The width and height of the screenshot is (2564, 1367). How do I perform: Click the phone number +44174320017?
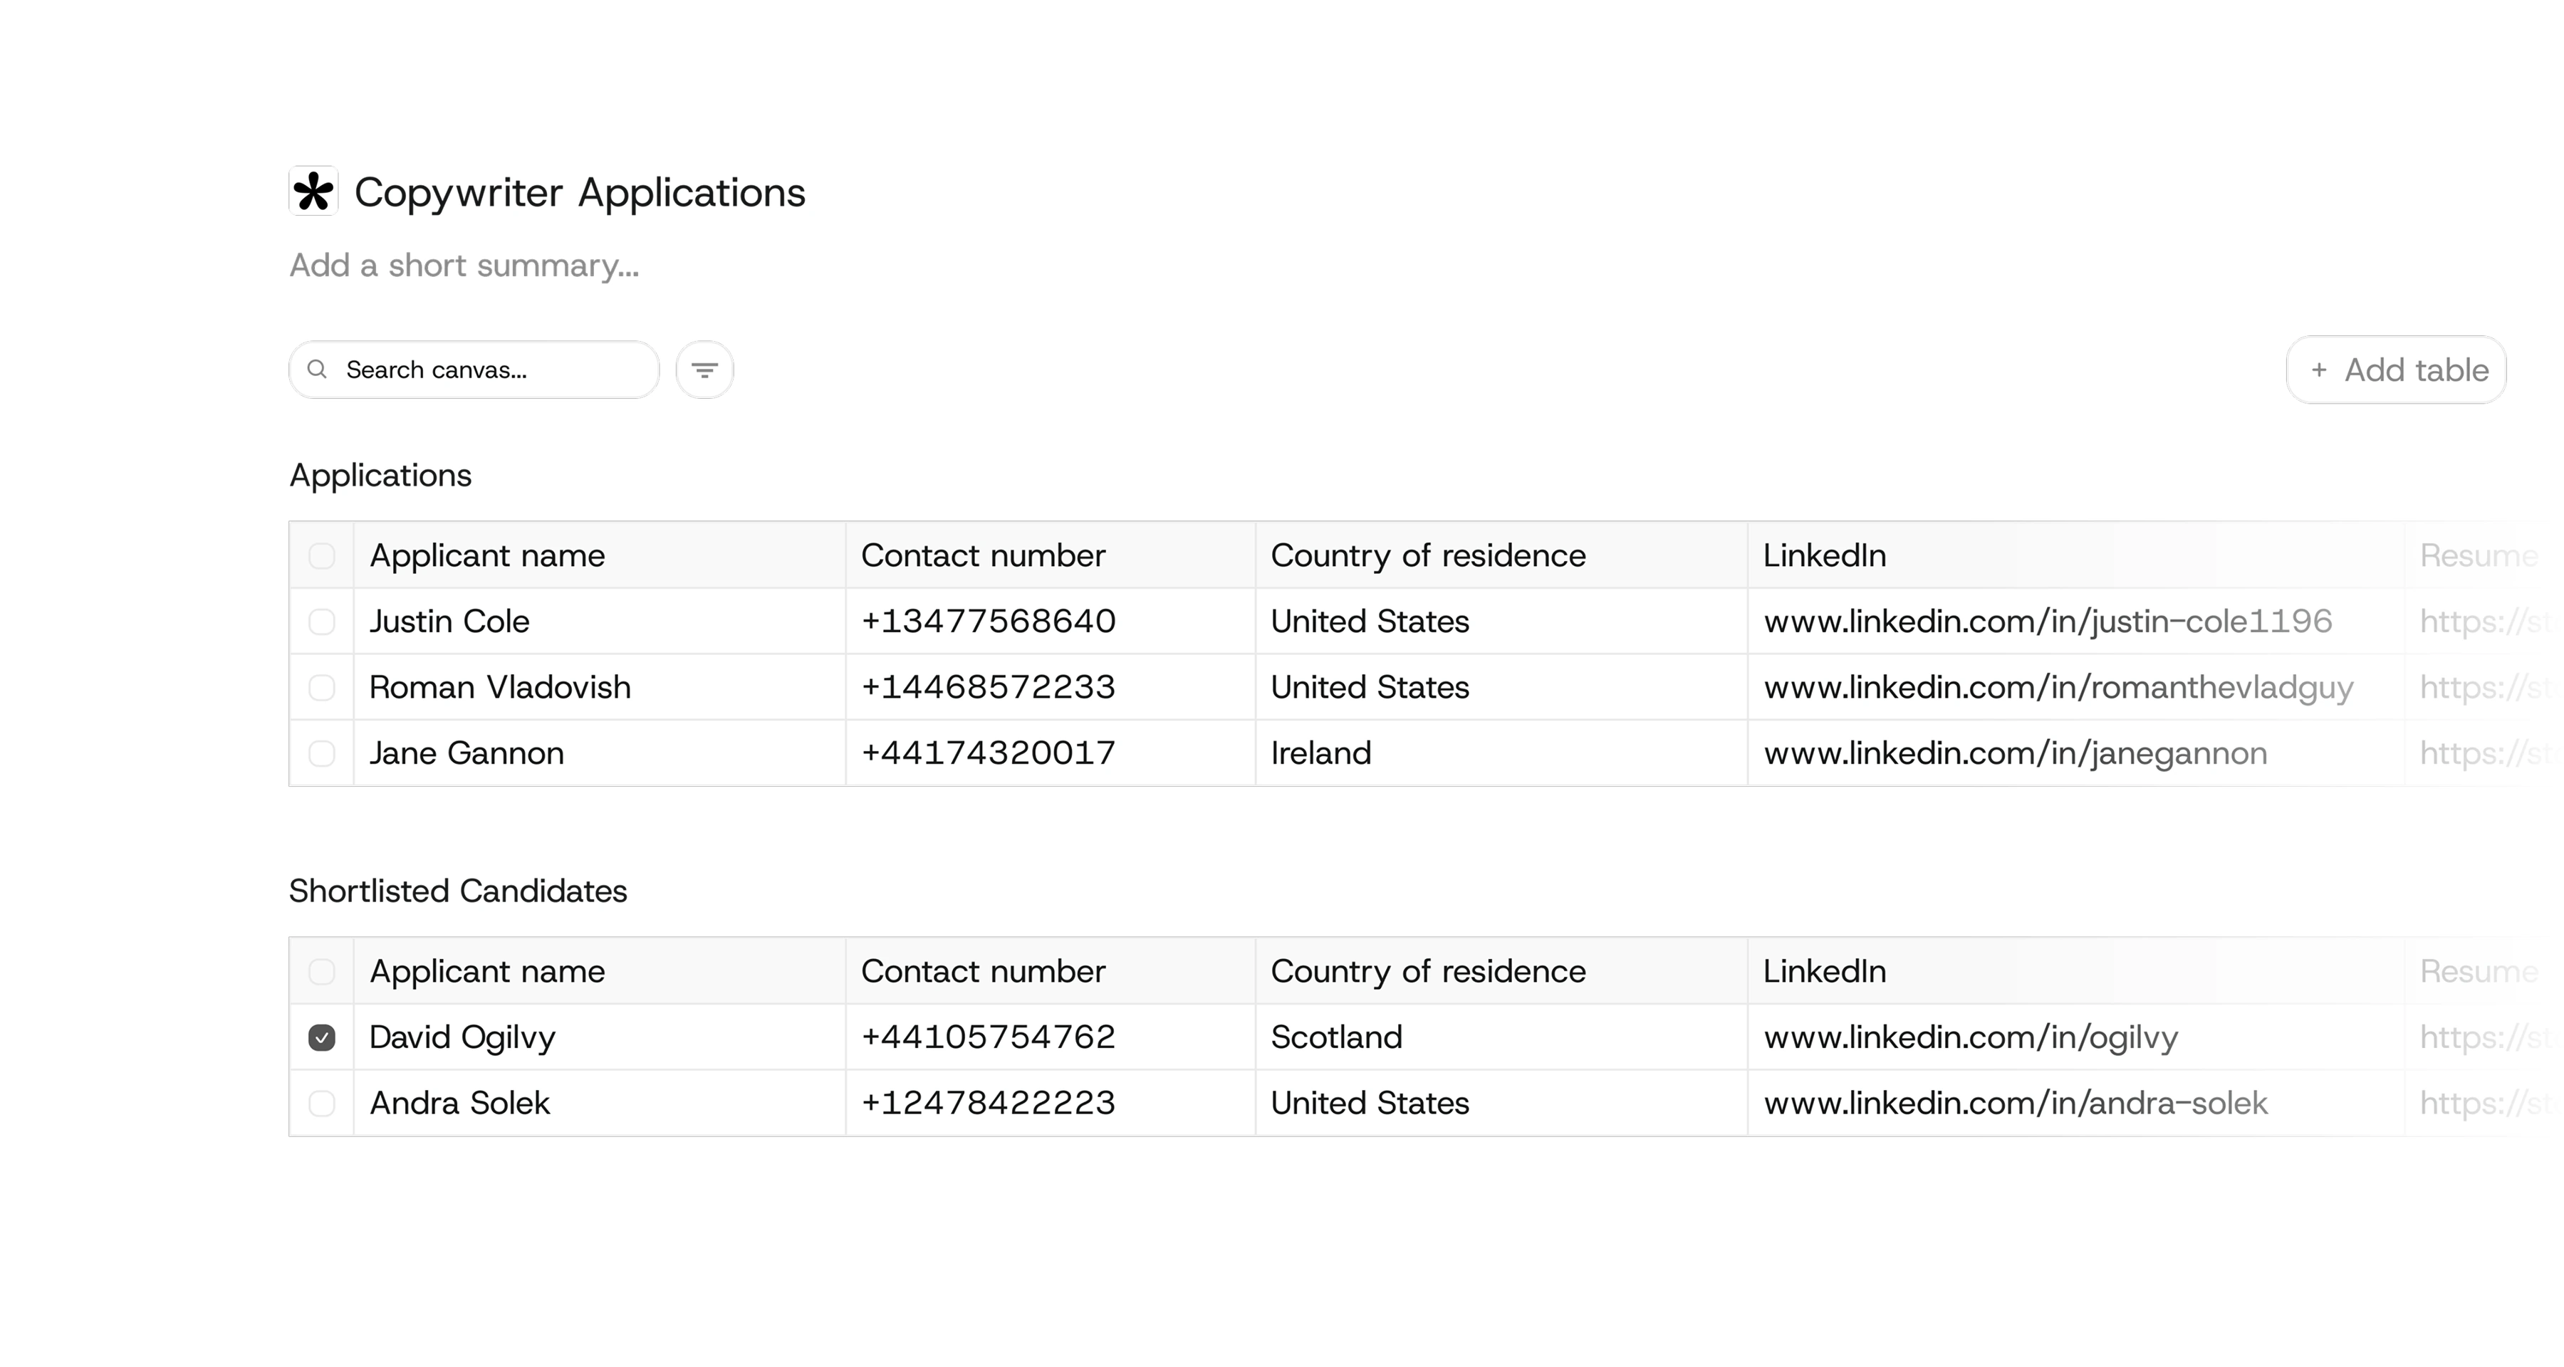[x=989, y=753]
